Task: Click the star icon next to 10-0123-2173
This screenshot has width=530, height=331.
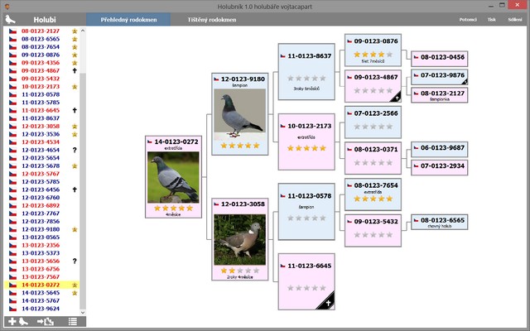Action: [75, 87]
